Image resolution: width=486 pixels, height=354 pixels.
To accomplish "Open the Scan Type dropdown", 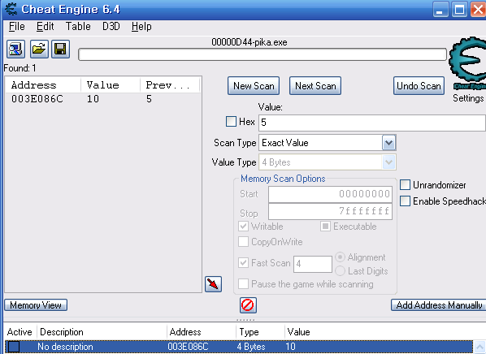I will [x=389, y=143].
